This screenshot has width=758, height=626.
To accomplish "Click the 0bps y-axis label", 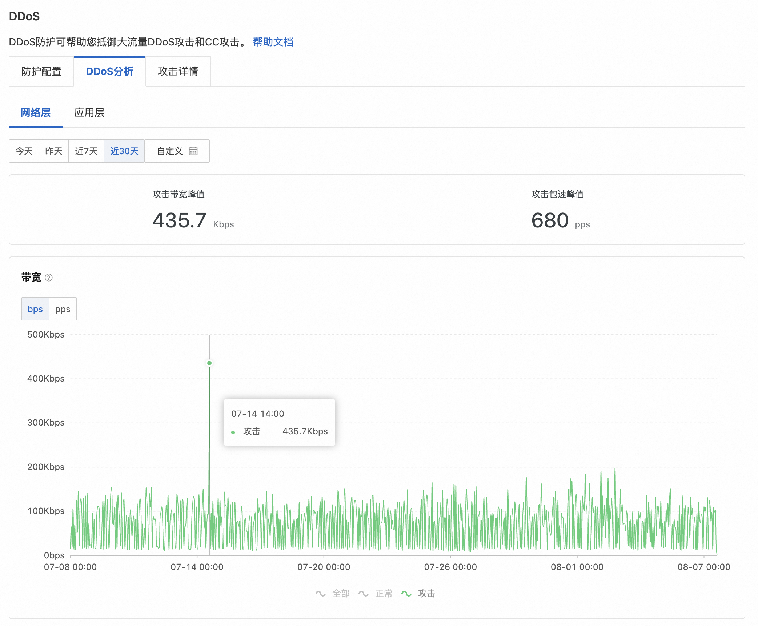I will coord(54,555).
